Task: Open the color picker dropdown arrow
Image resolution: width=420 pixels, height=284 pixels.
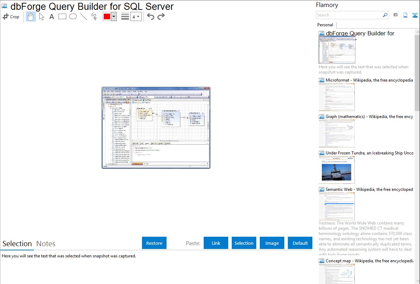Action: point(114,16)
